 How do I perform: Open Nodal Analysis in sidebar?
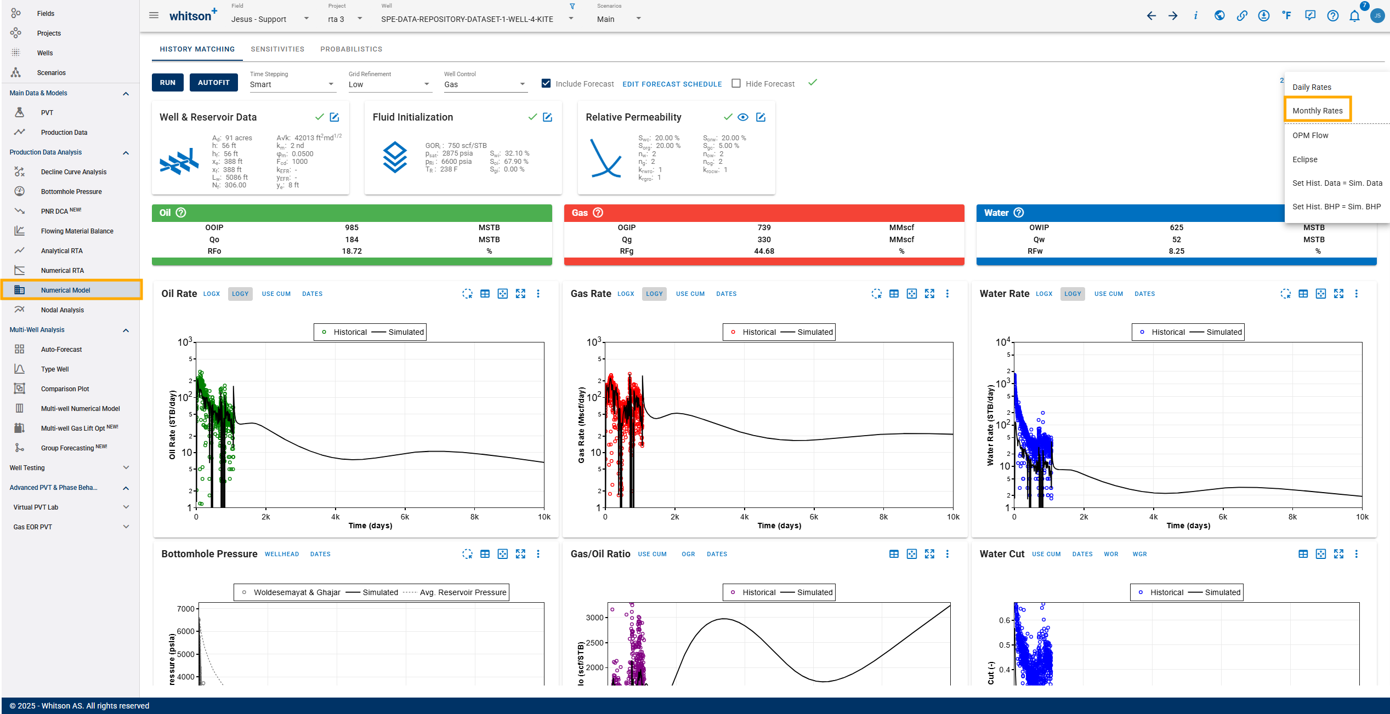[x=63, y=310]
